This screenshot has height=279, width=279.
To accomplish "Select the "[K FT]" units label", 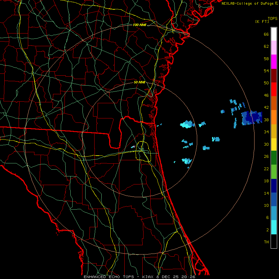I will click(x=262, y=22).
